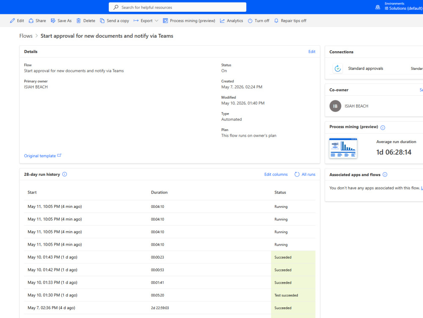This screenshot has height=318, width=423.
Task: Click the average run duration 1d 06:28:14
Action: click(x=394, y=152)
